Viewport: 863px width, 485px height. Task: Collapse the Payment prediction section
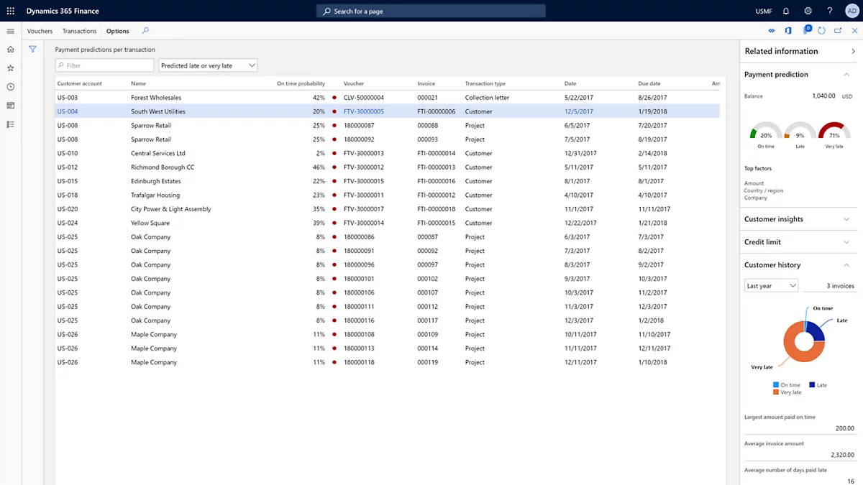tap(846, 75)
